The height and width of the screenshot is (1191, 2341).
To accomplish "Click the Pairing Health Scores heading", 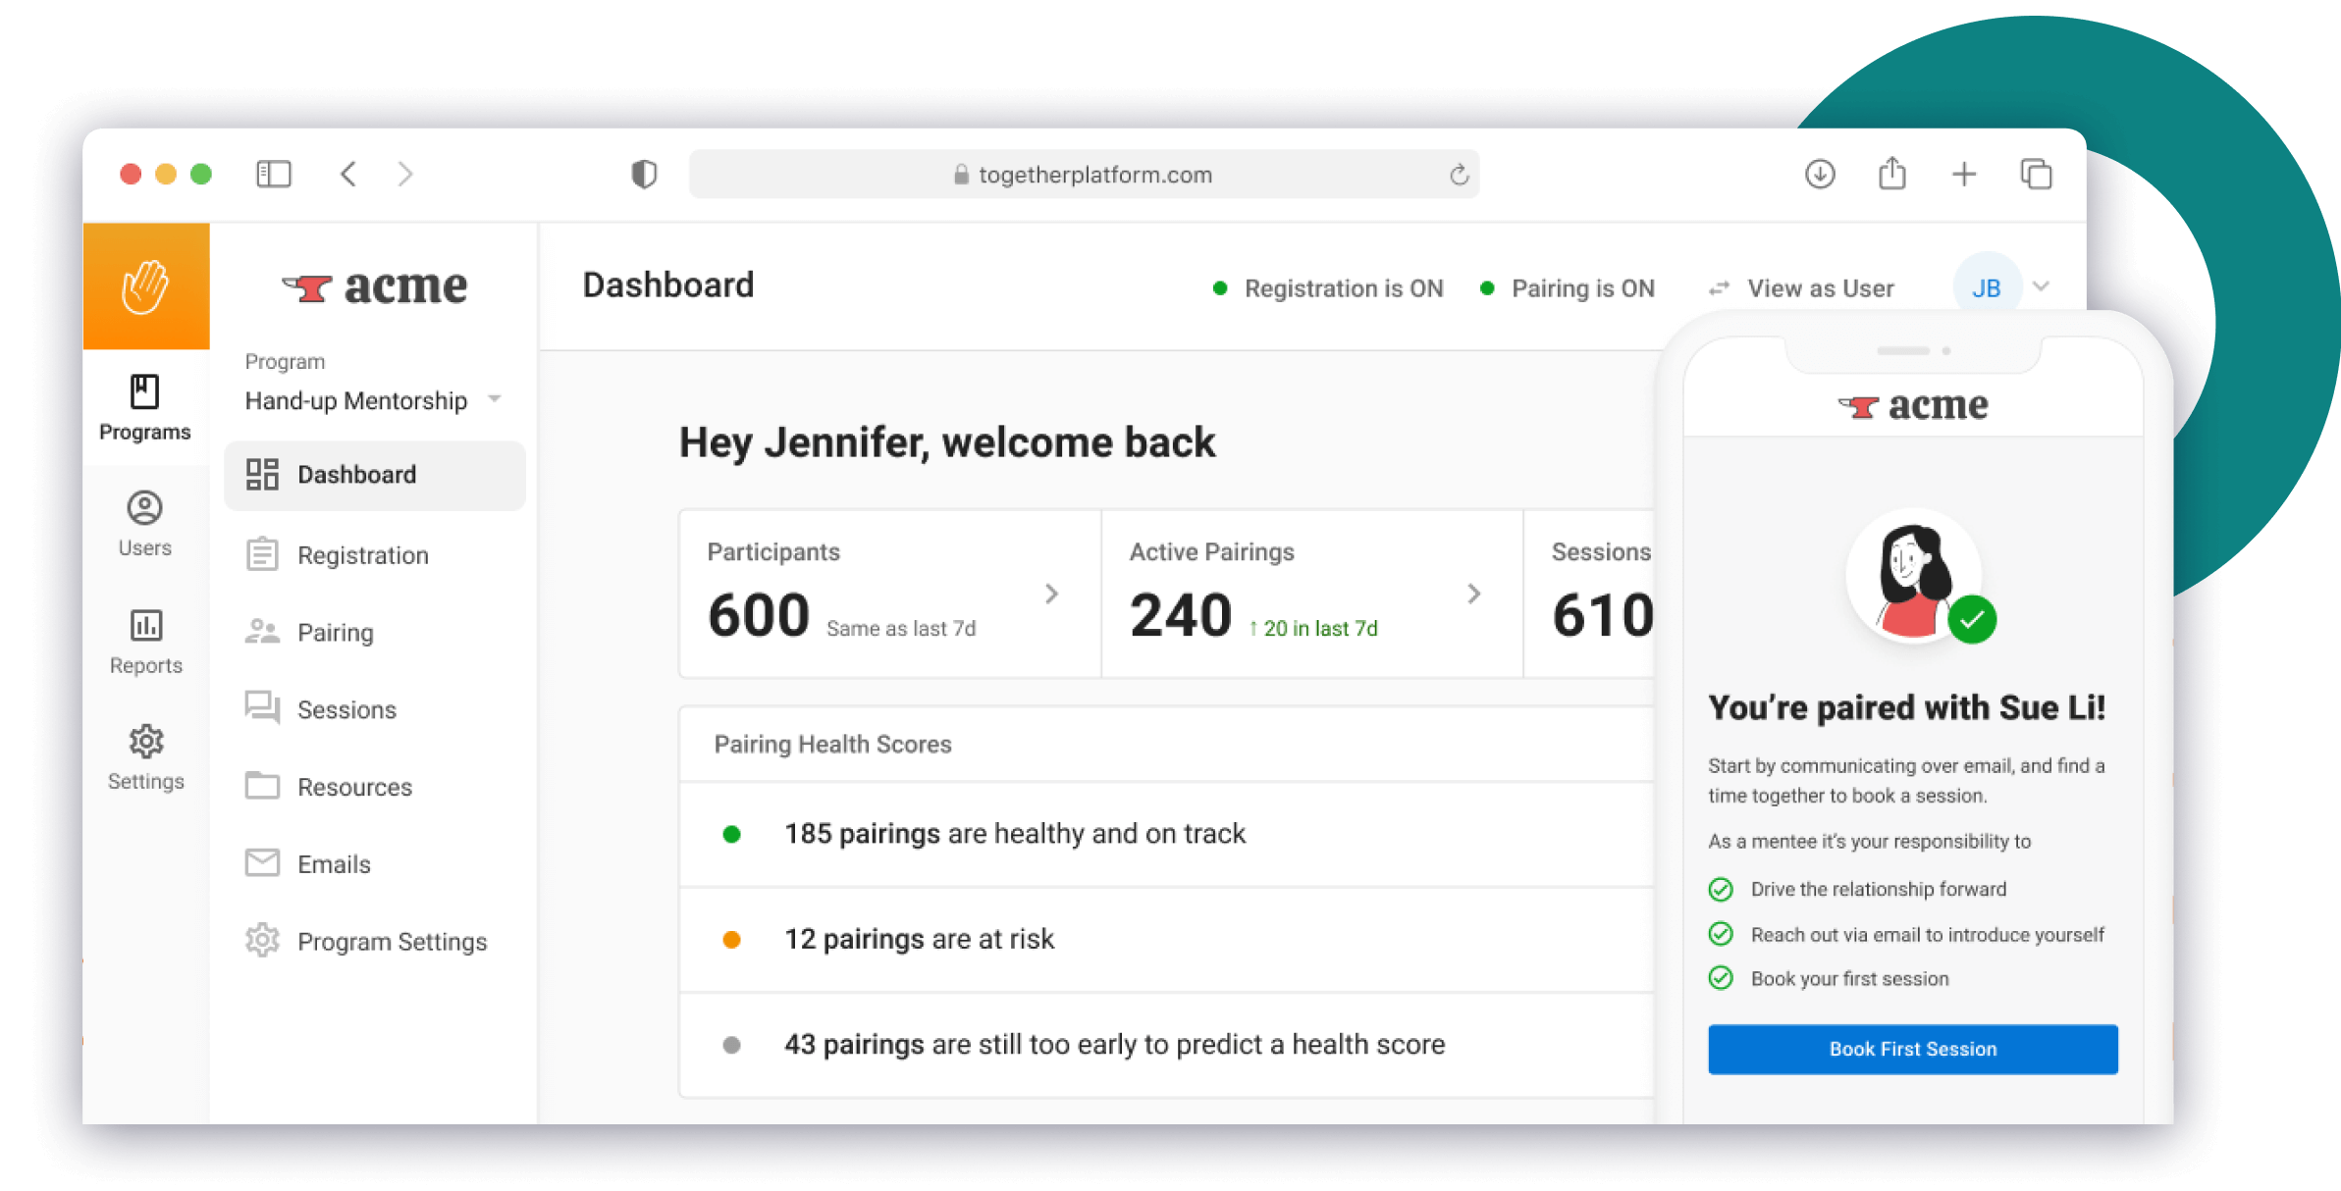I will point(832,744).
